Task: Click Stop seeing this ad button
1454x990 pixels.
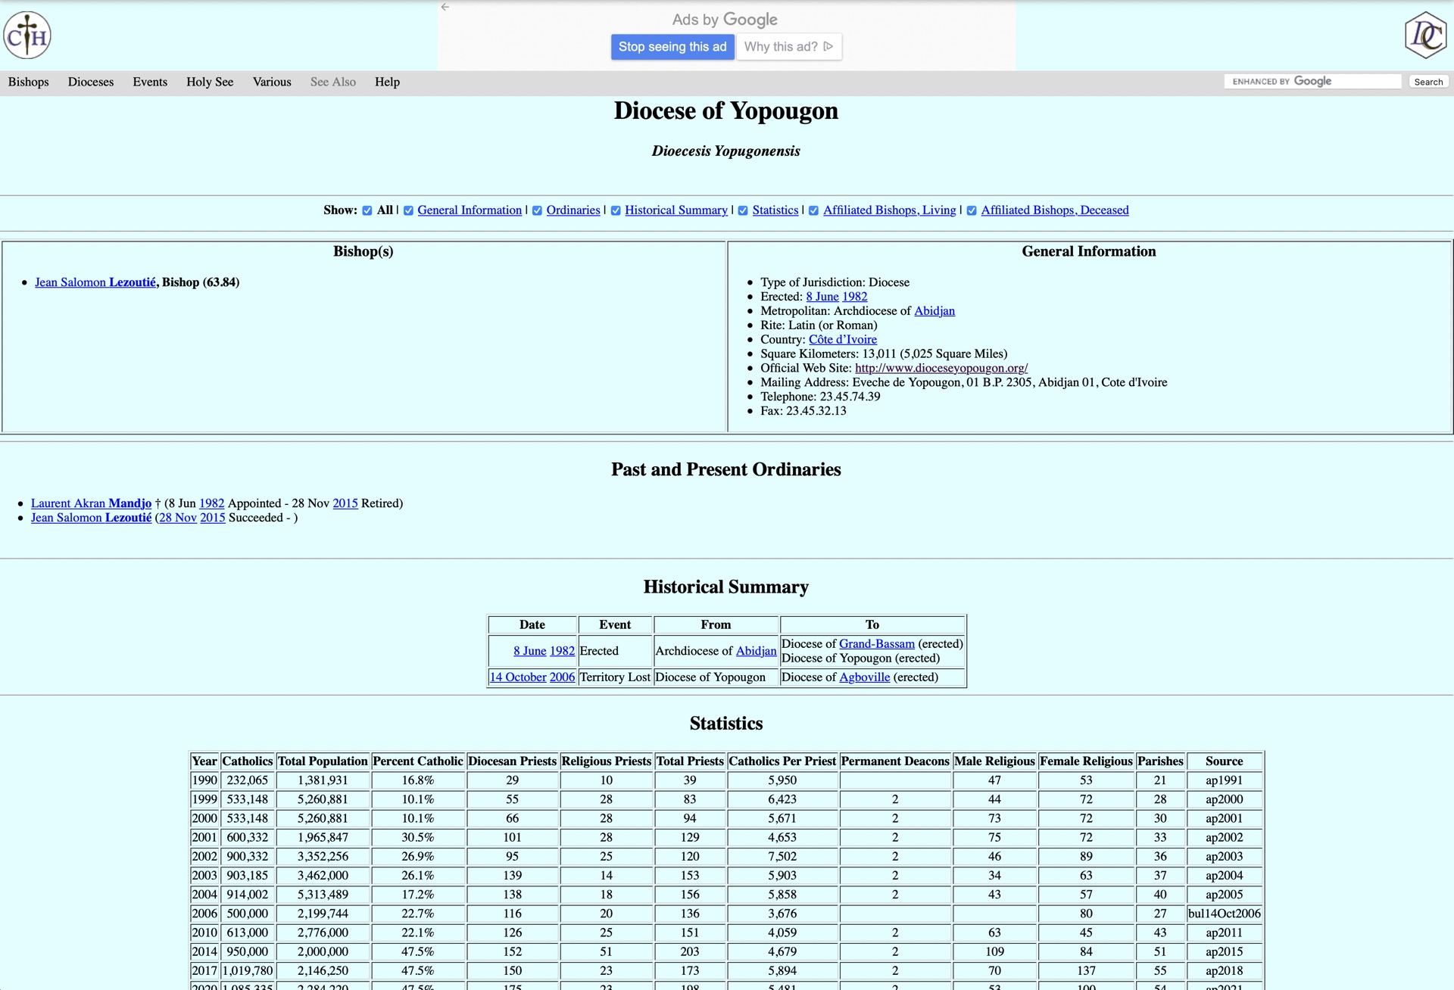Action: click(672, 47)
